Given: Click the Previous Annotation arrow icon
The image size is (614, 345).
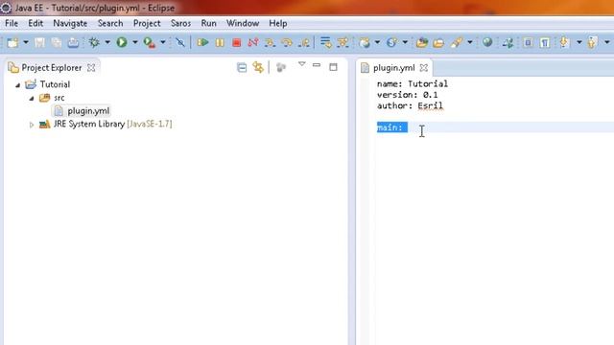Looking at the screenshot, I should pyautogui.click(x=592, y=42).
